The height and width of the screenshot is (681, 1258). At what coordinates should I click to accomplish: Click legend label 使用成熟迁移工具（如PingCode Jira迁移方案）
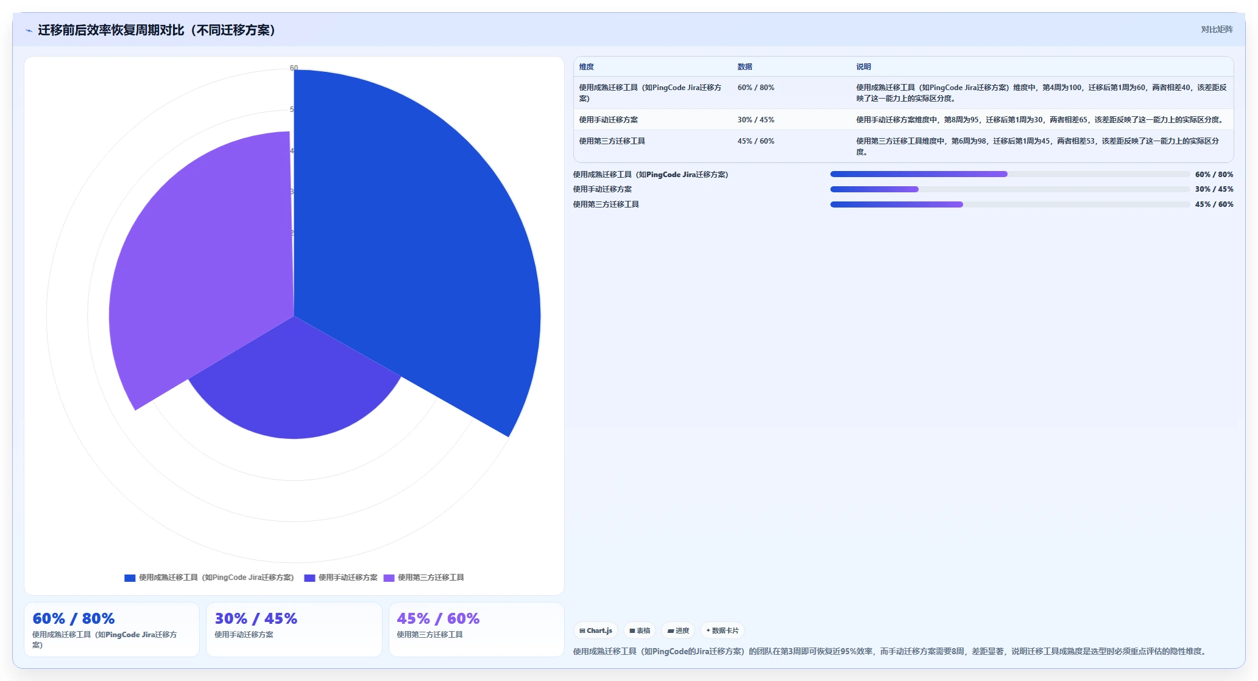pos(216,578)
